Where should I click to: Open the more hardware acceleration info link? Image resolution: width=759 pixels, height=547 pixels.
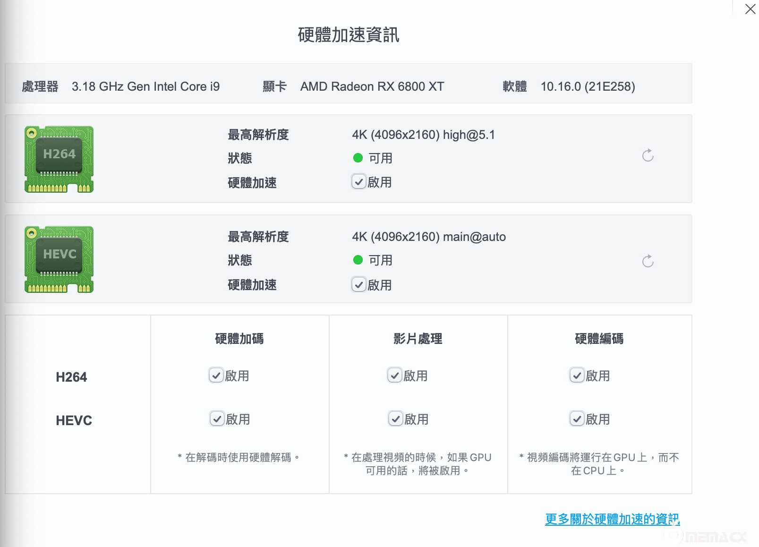click(612, 519)
